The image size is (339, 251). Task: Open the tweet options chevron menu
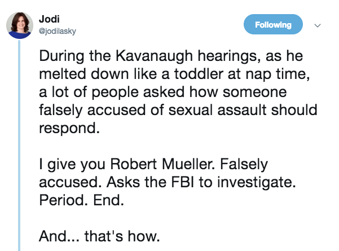(x=317, y=25)
